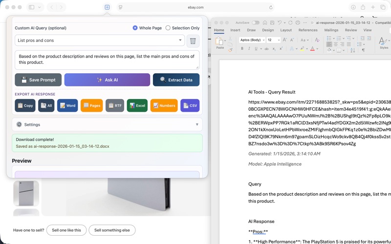391x244 pixels.
Task: Open the Layout tab in Word
Action: pyautogui.click(x=286, y=30)
